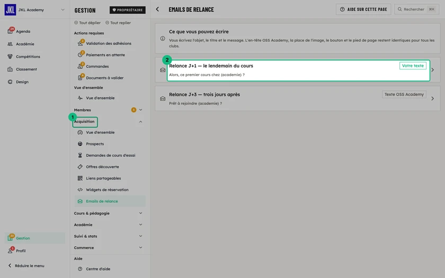The width and height of the screenshot is (445, 278).
Task: Click the Emails de relance envelope icon
Action: pyautogui.click(x=80, y=201)
